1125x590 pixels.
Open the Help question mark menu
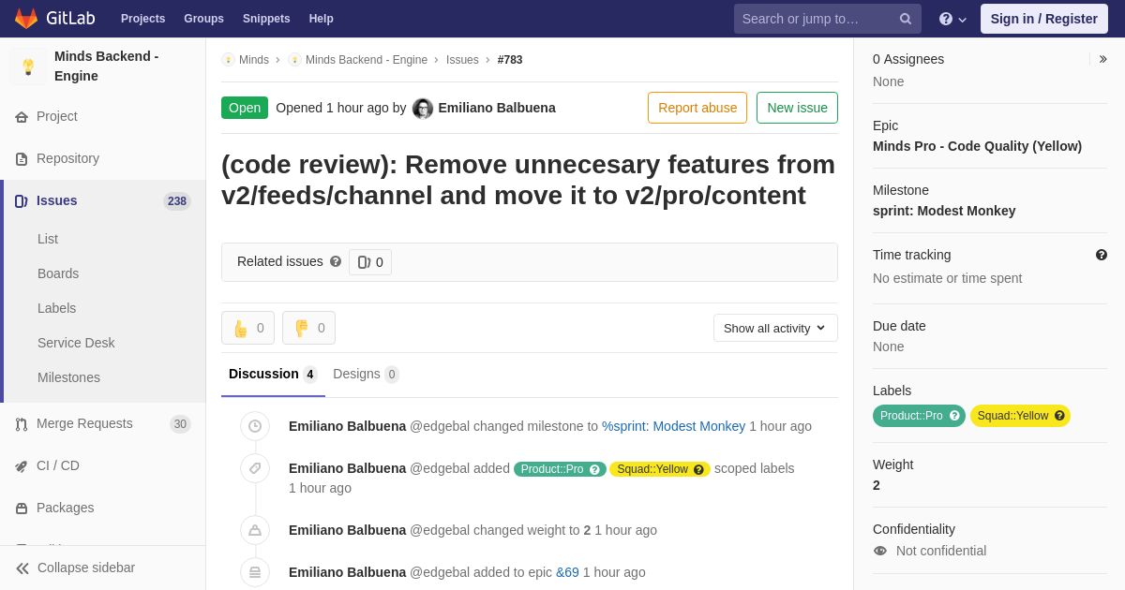[x=952, y=19]
